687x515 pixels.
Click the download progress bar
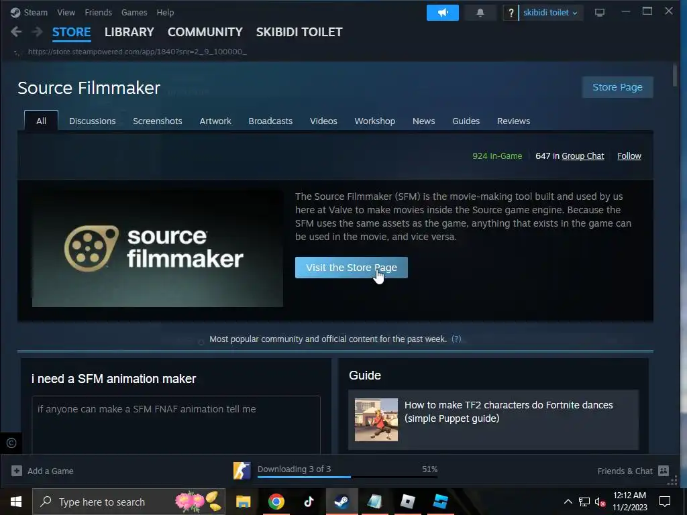tap(348, 477)
